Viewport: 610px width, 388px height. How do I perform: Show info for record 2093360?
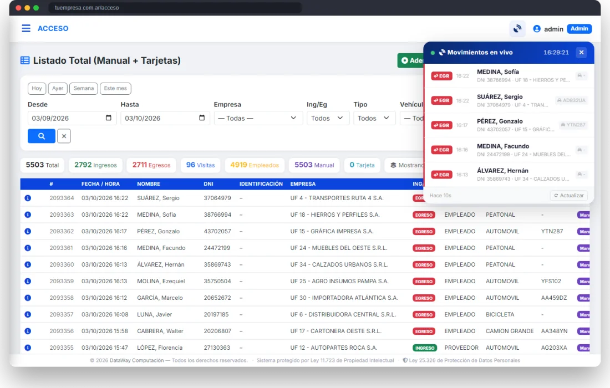pyautogui.click(x=28, y=264)
